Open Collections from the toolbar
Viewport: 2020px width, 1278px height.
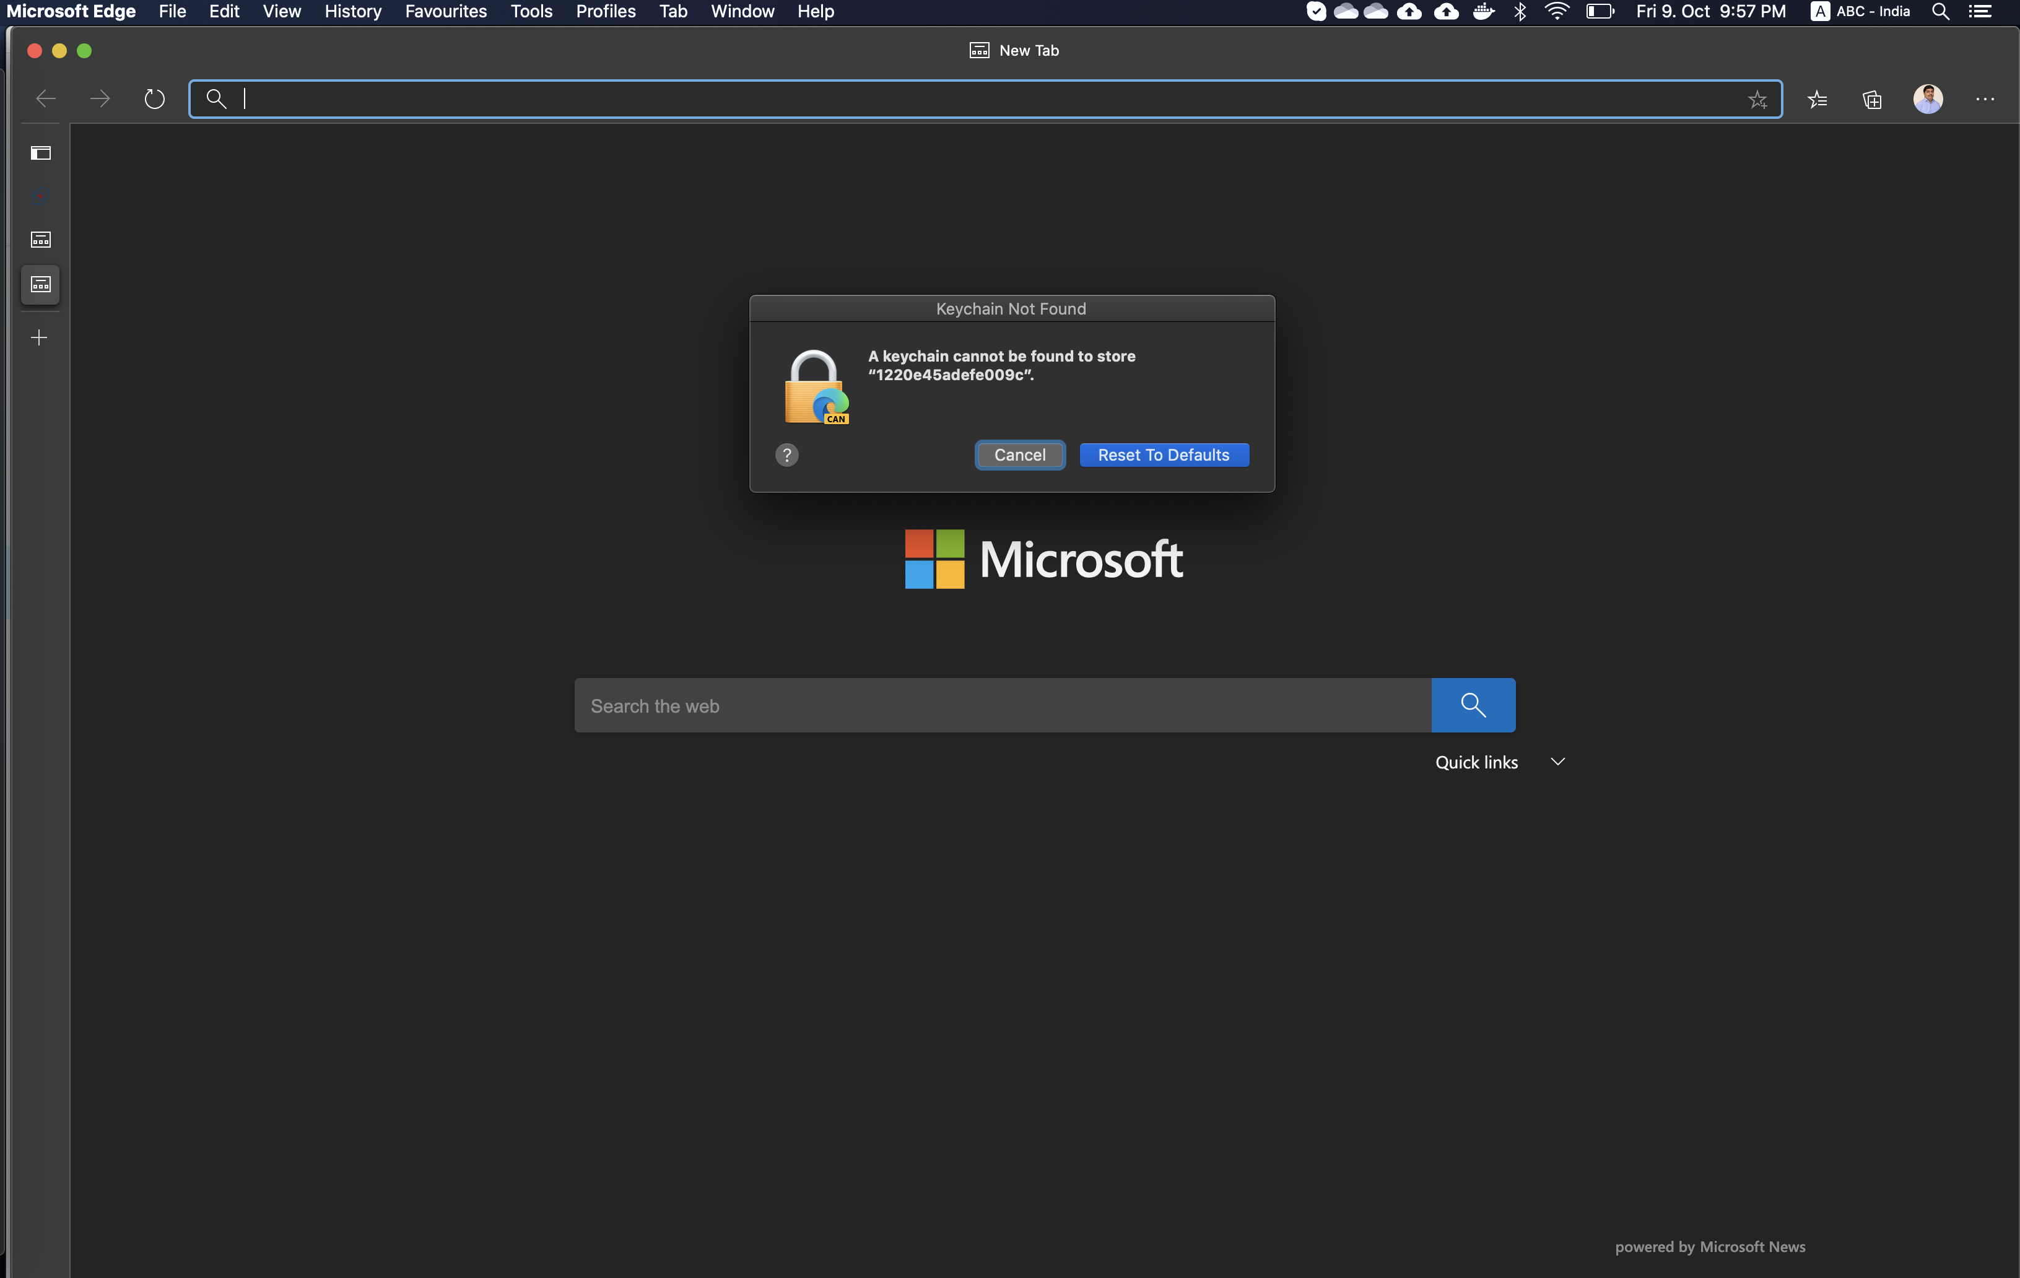tap(1871, 99)
